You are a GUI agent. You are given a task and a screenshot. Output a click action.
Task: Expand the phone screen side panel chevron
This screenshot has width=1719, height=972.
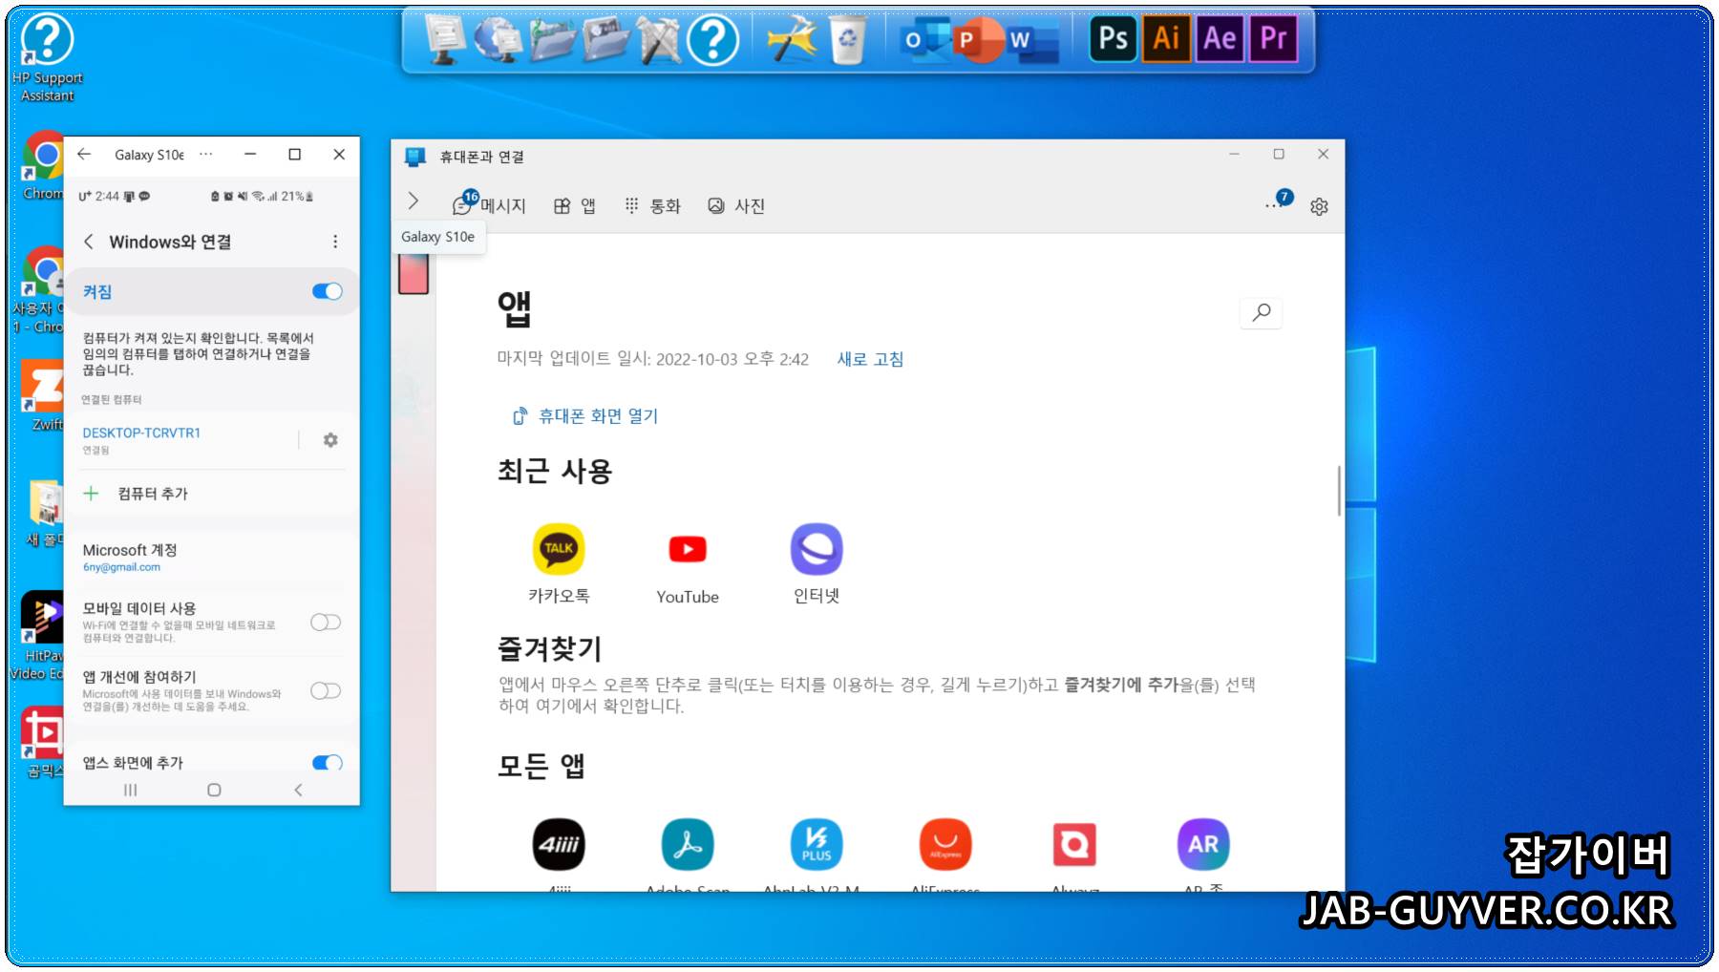(414, 201)
